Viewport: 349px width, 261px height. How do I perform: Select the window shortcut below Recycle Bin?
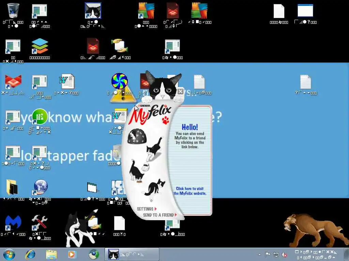point(13,46)
